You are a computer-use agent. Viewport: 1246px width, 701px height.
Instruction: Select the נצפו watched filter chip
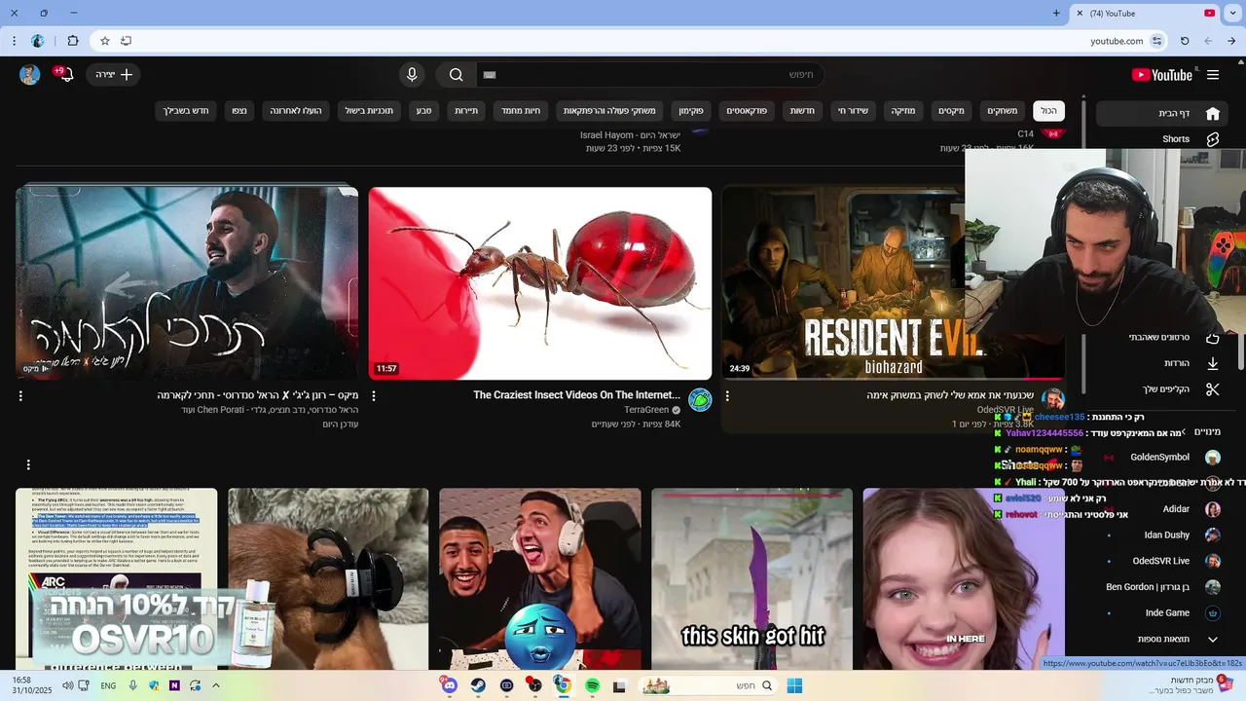[239, 111]
